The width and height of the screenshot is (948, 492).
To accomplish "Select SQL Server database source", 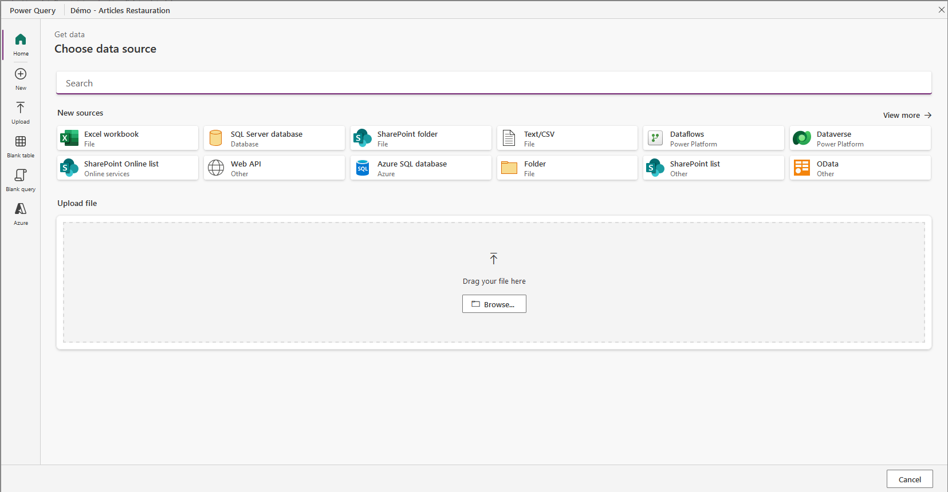I will [x=274, y=138].
